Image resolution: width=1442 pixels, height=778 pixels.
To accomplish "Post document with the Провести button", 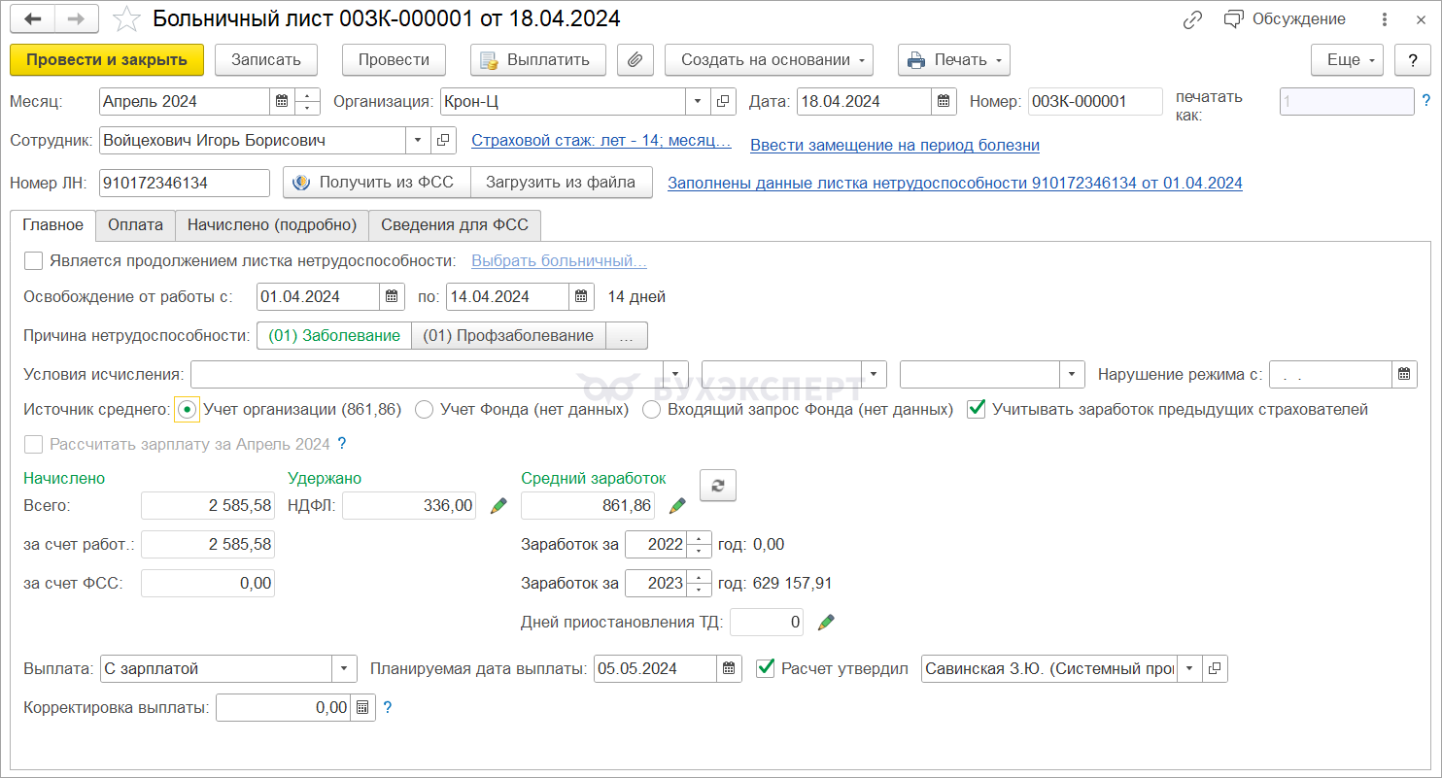I will [394, 59].
